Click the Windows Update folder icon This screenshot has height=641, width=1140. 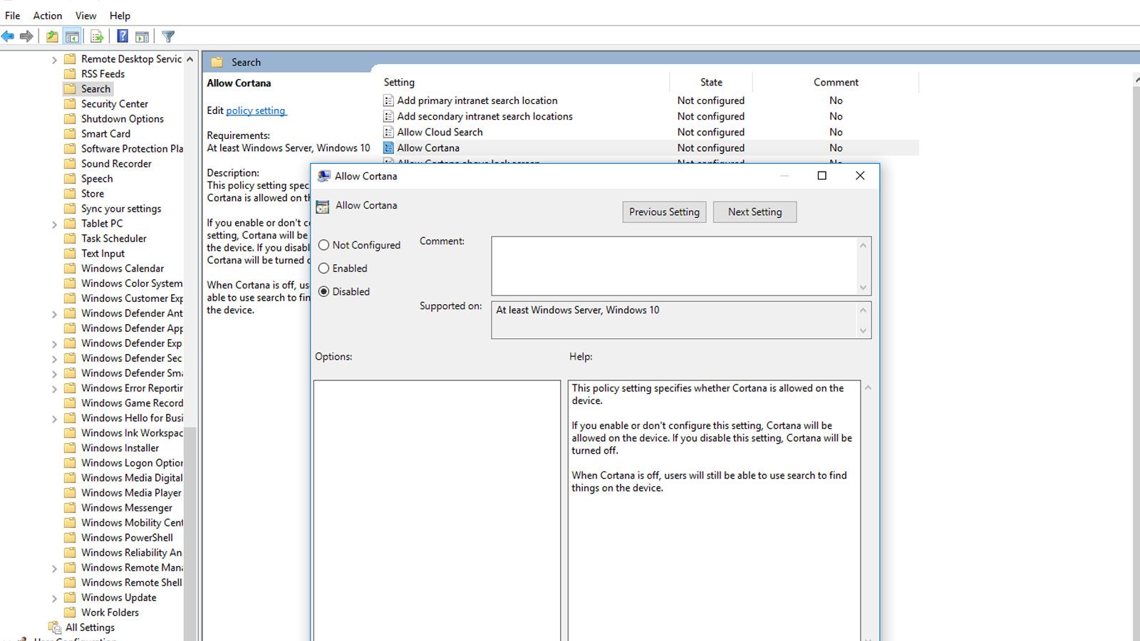[70, 598]
